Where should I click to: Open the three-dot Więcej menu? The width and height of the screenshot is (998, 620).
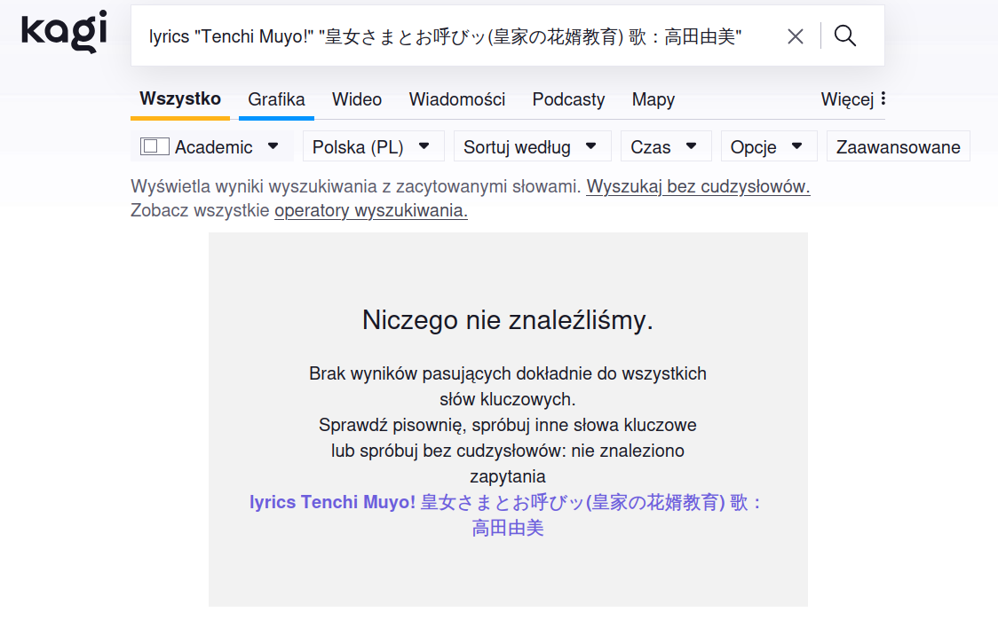coord(853,99)
